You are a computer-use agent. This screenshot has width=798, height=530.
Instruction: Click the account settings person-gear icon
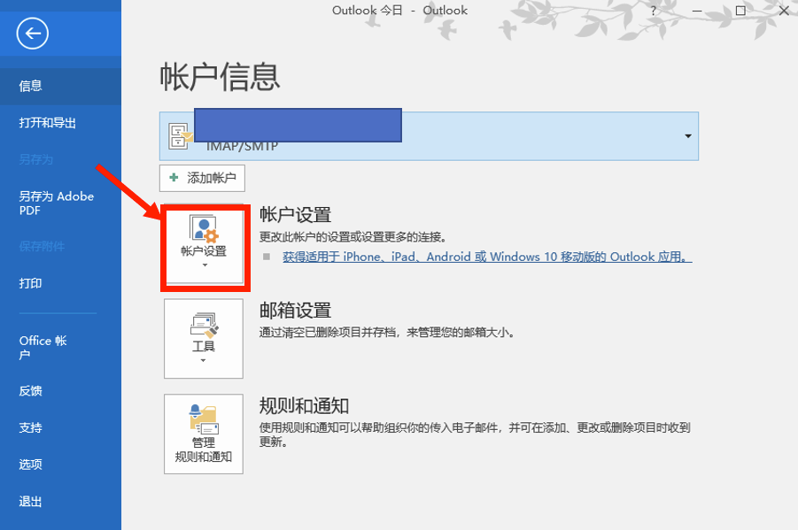coord(204,229)
